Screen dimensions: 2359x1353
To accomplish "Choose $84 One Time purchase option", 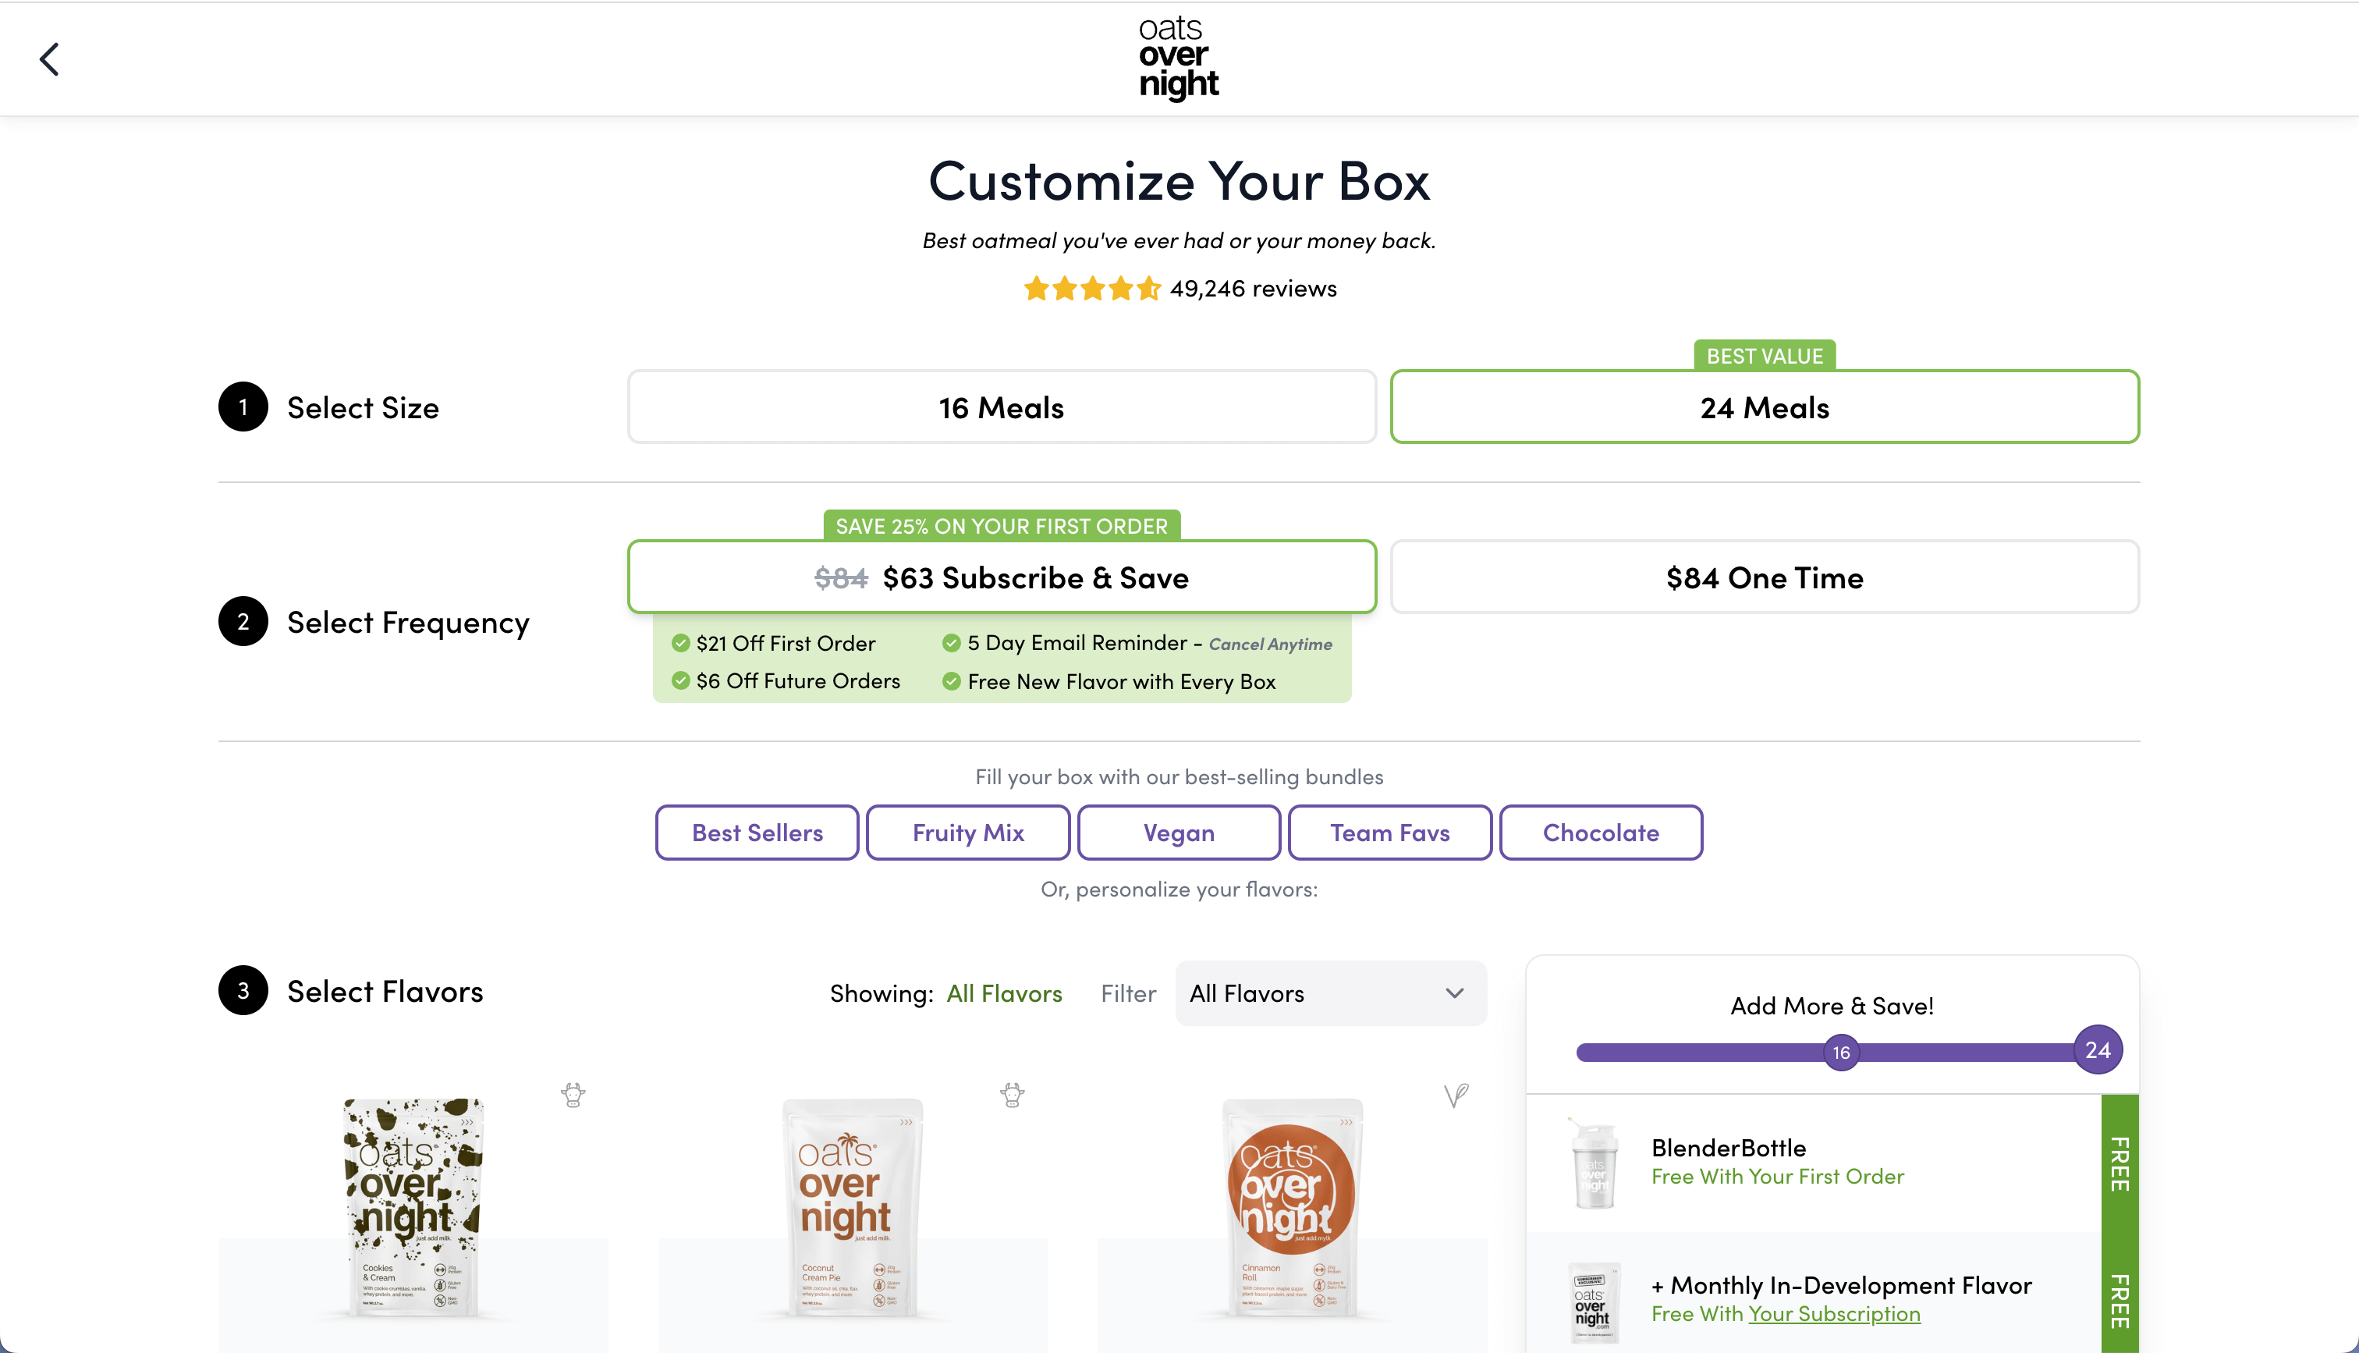I will [1764, 577].
